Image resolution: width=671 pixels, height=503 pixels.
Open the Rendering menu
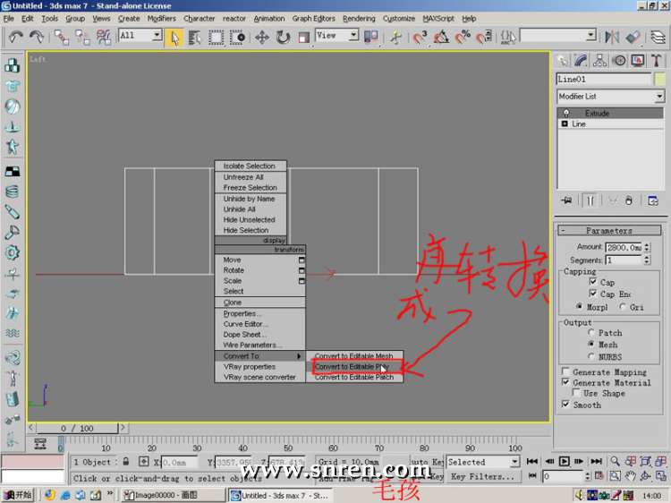click(359, 19)
